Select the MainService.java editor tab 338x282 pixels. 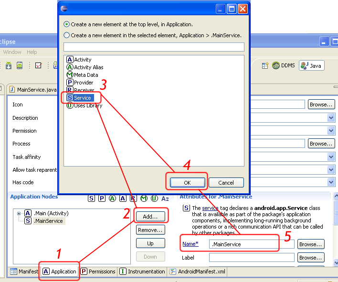pyautogui.click(x=33, y=90)
